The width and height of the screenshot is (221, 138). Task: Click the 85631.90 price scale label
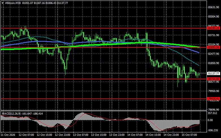[x=214, y=7]
